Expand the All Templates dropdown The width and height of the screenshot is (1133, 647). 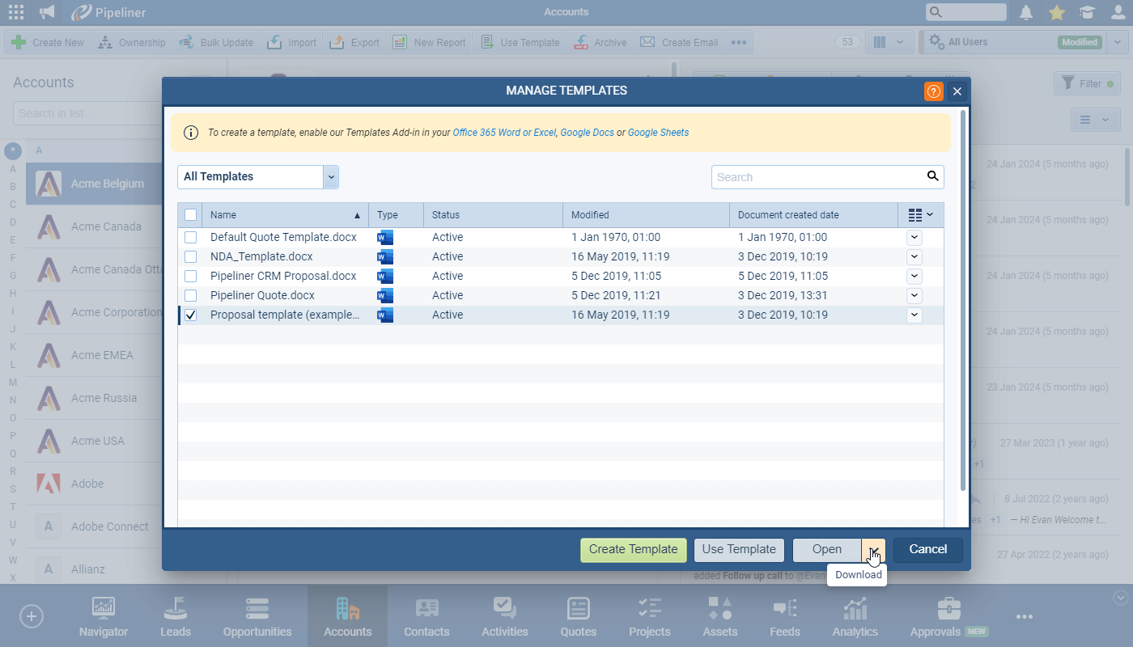pos(330,176)
